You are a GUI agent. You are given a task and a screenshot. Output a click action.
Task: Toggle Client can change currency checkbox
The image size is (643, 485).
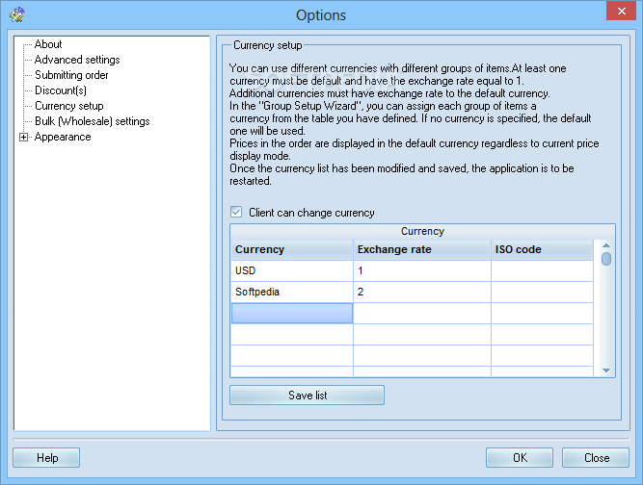(x=236, y=212)
